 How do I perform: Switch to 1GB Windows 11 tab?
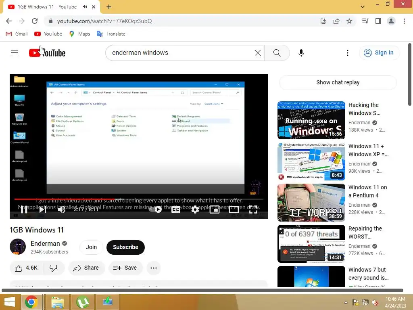click(x=48, y=7)
